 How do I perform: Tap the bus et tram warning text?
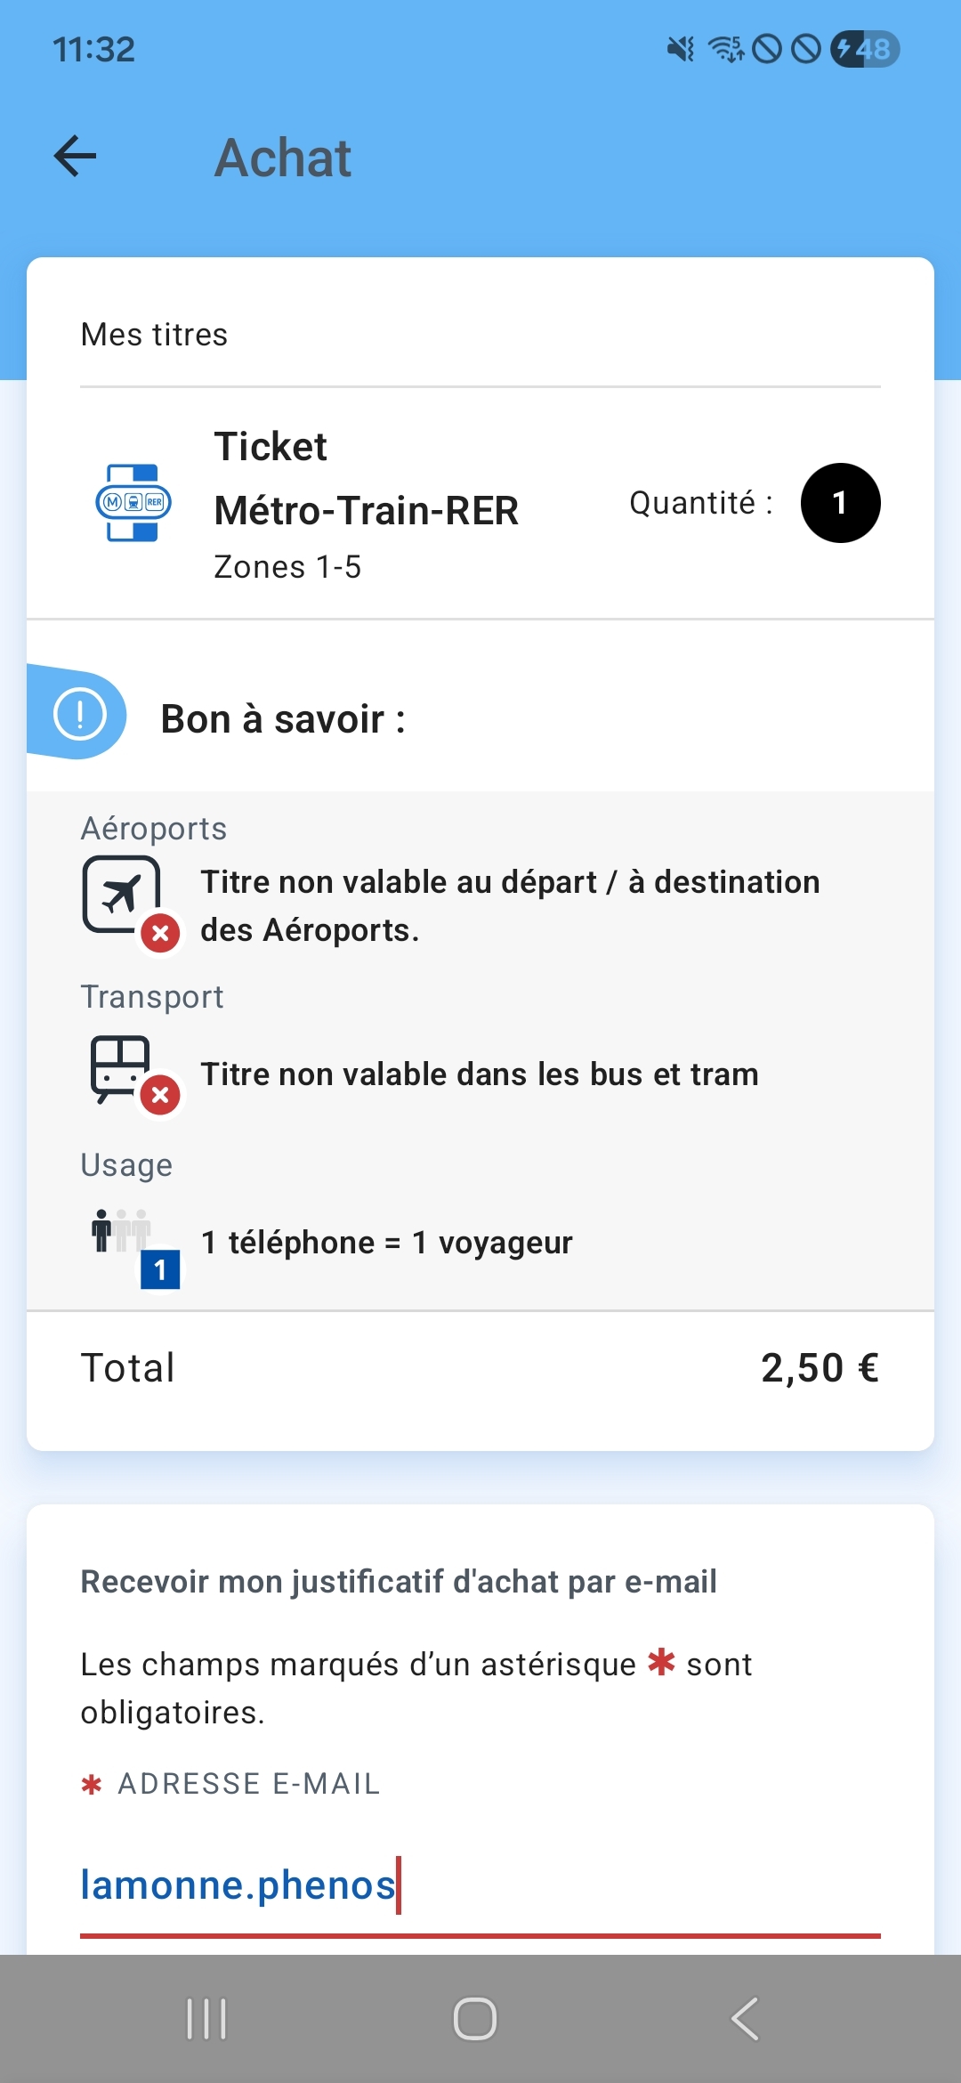[480, 1074]
